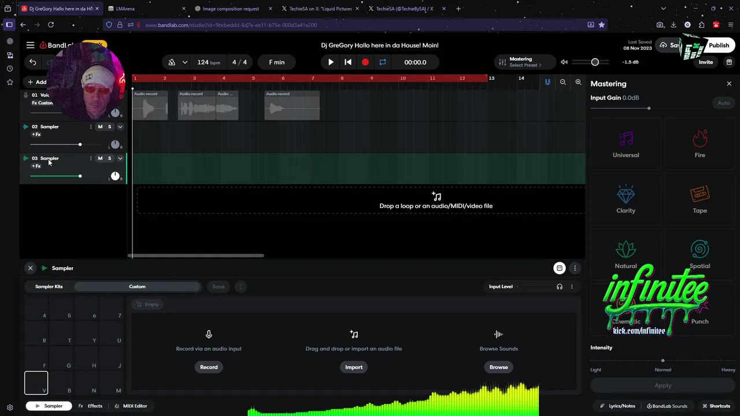Screen dimensions: 740x416
Task: Set mastering intensity slider handle
Action: [x=663, y=361]
